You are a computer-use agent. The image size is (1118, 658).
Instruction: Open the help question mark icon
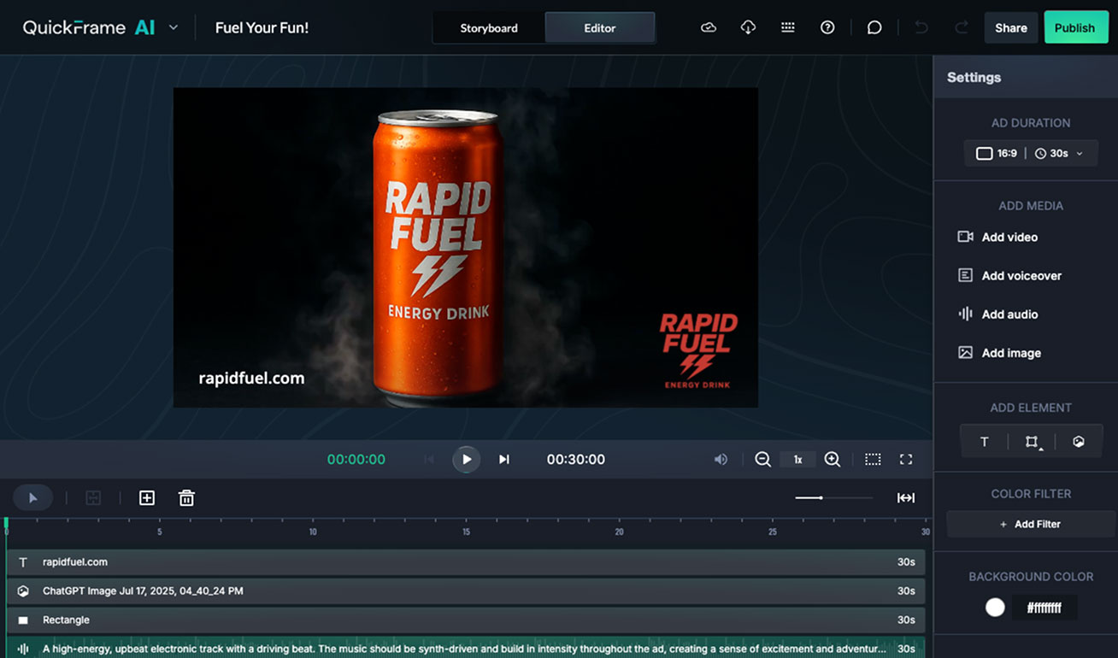[x=827, y=27]
